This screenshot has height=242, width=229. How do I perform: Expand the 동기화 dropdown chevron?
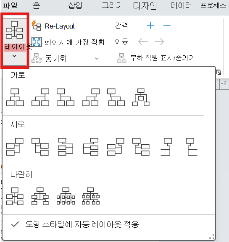point(97,58)
